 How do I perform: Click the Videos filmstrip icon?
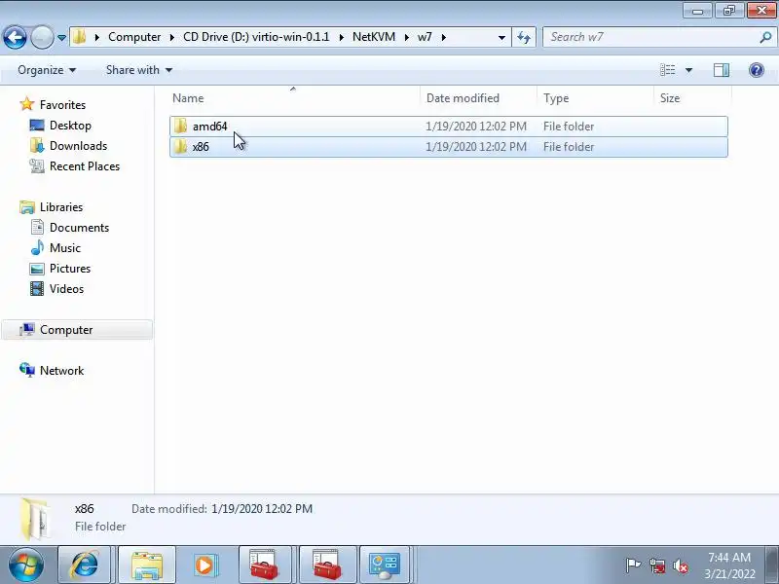point(37,288)
